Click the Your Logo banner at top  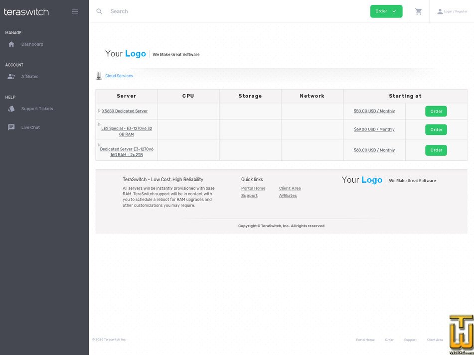point(153,54)
